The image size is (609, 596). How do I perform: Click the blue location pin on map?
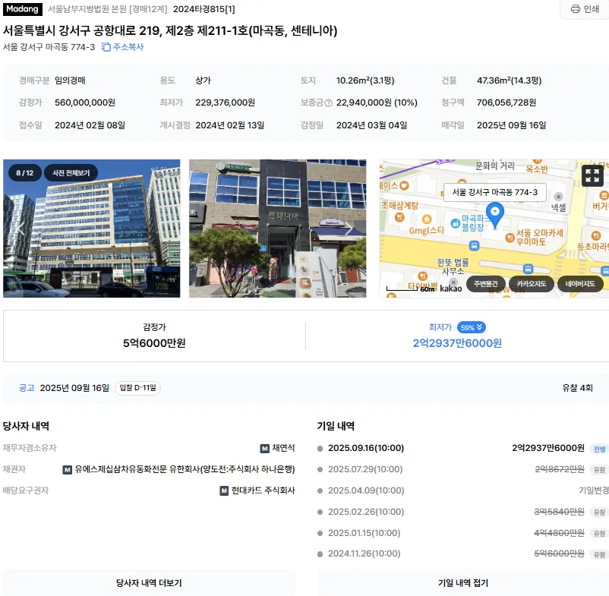(495, 215)
